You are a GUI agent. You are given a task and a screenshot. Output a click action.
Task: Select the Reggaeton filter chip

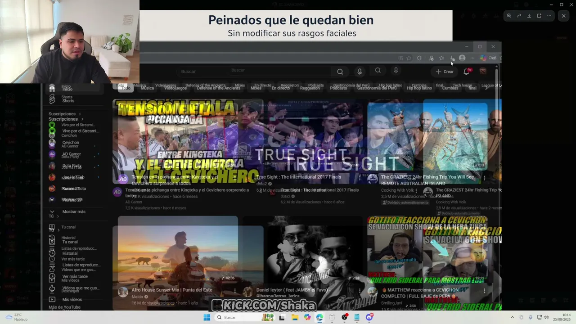pos(310,88)
